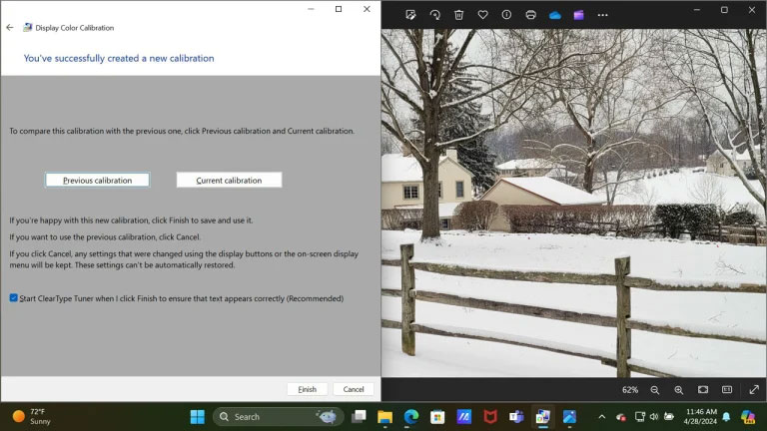The height and width of the screenshot is (431, 767).
Task: Open the OneDrive cloud icon in Photos toolbar
Action: click(x=554, y=15)
